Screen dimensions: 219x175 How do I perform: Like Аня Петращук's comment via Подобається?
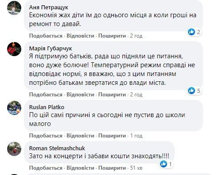click(x=46, y=36)
